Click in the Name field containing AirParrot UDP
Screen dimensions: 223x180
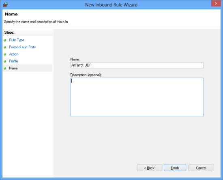pos(137,65)
